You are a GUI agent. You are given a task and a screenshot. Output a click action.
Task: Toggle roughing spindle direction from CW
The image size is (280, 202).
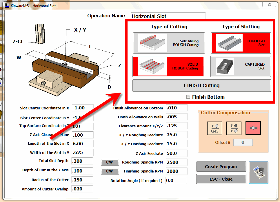point(110,162)
